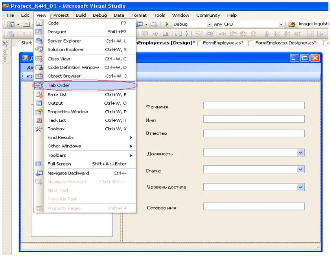Choose Full Screen menu item
The width and height of the screenshot is (331, 257).
[x=85, y=164]
